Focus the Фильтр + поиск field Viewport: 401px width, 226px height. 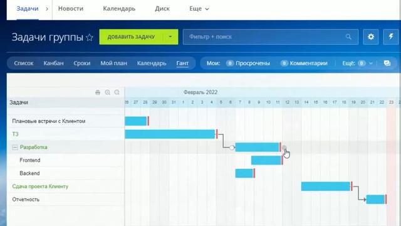271,37
